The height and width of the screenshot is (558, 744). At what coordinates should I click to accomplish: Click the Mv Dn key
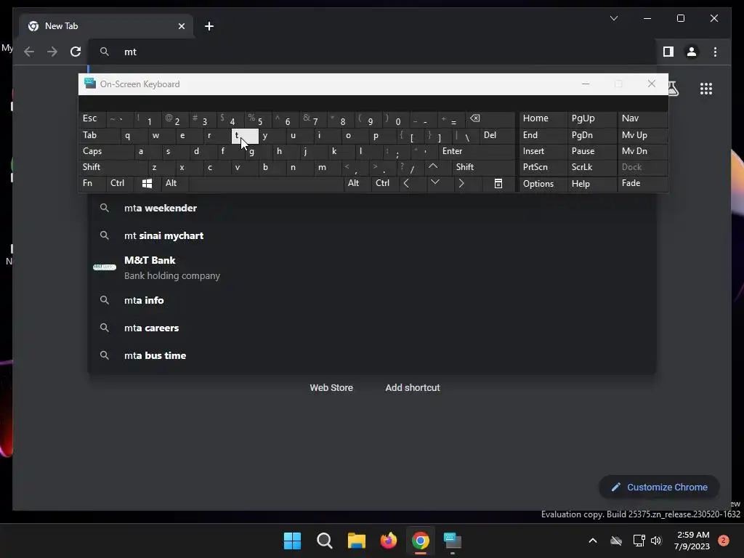pos(642,151)
